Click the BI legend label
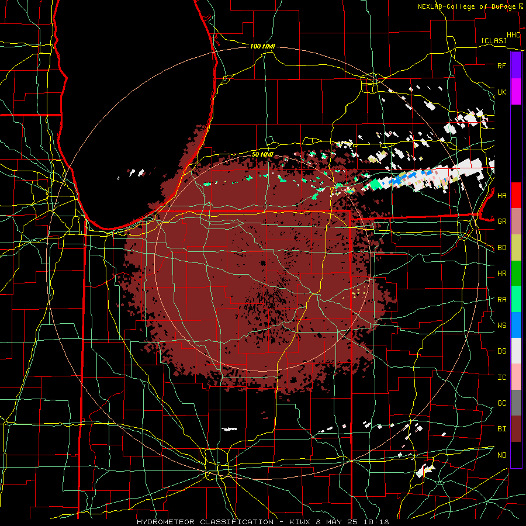Image resolution: width=526 pixels, height=526 pixels. (x=501, y=429)
